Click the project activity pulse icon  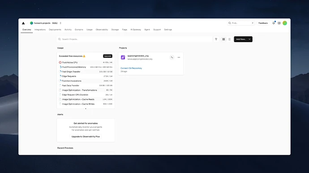(x=172, y=57)
